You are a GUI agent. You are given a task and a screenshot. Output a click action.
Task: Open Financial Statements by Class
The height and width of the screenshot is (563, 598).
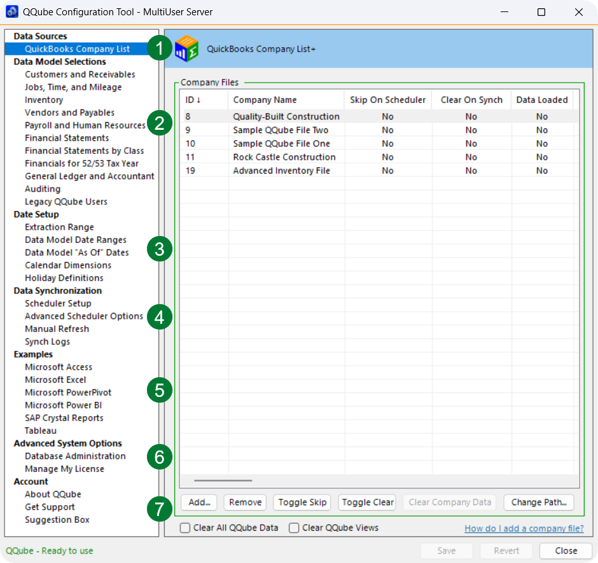point(84,151)
